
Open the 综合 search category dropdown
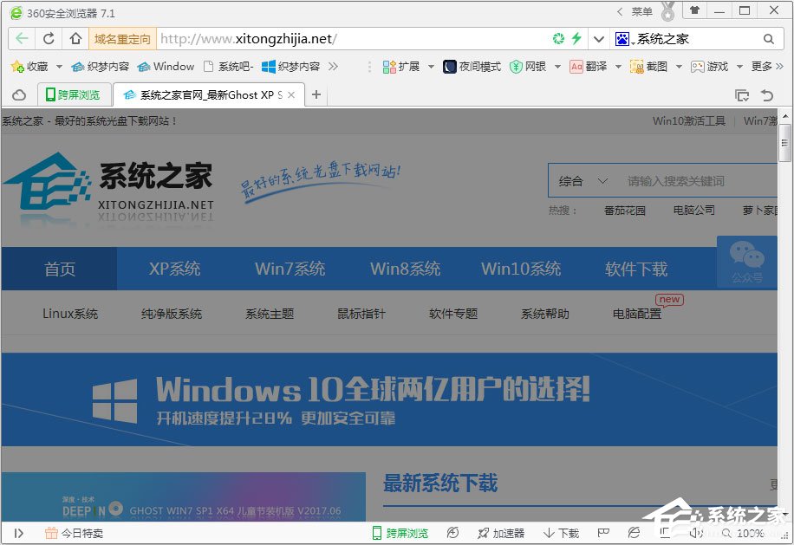tap(582, 181)
